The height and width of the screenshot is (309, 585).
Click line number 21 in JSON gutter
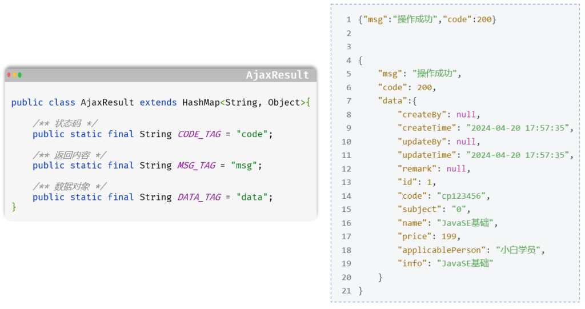[x=346, y=291]
